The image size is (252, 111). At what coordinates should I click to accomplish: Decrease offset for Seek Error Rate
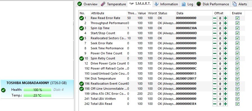click(x=215, y=43)
